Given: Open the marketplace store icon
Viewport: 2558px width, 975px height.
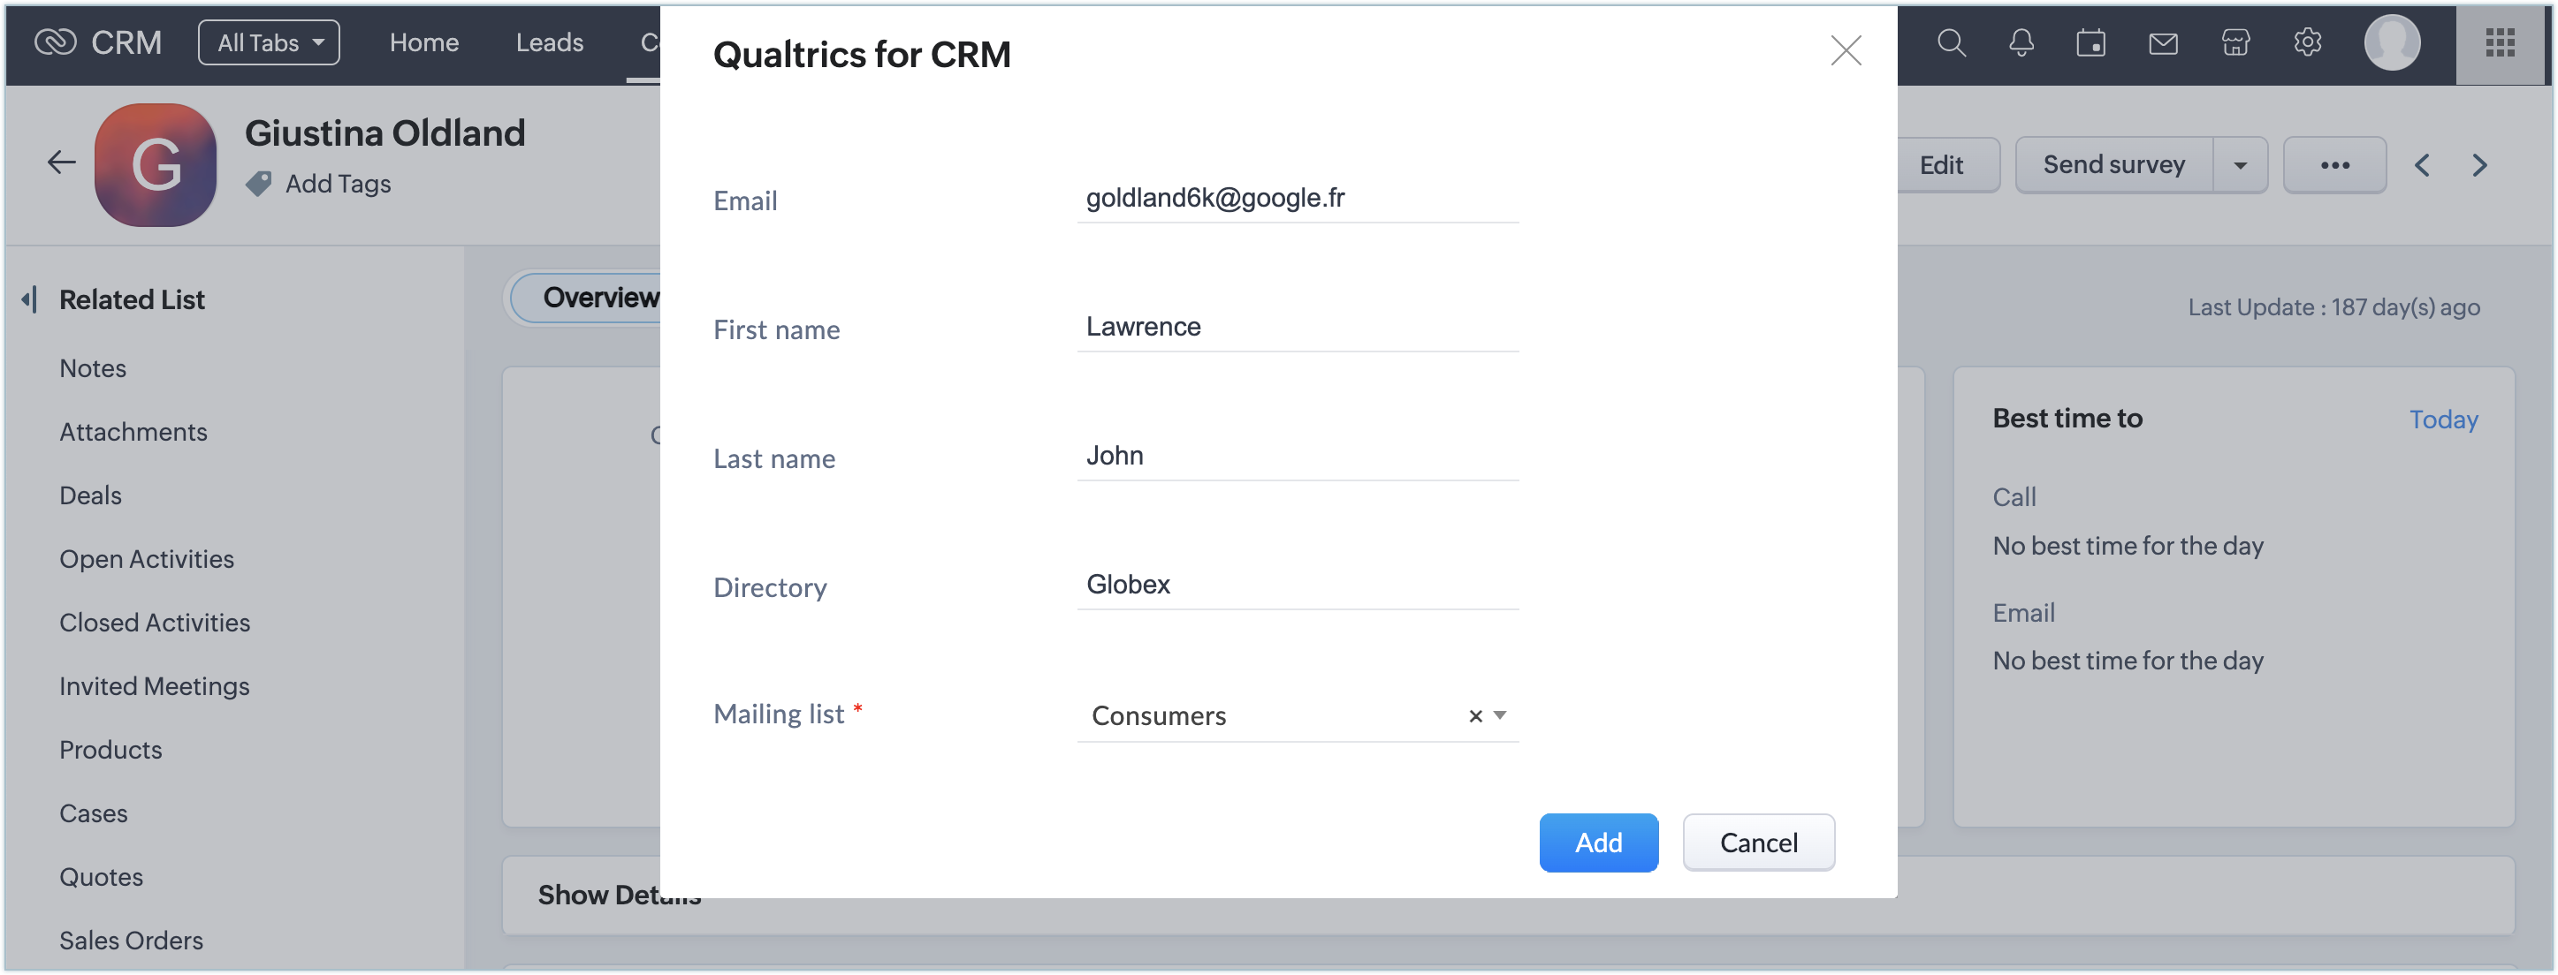Looking at the screenshot, I should coord(2234,42).
